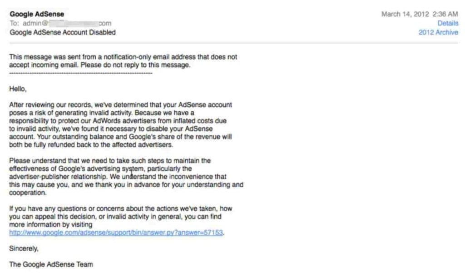This screenshot has width=465, height=273.
Task: Click the subject "Google AdSense Account Disabled"
Action: pyautogui.click(x=63, y=32)
